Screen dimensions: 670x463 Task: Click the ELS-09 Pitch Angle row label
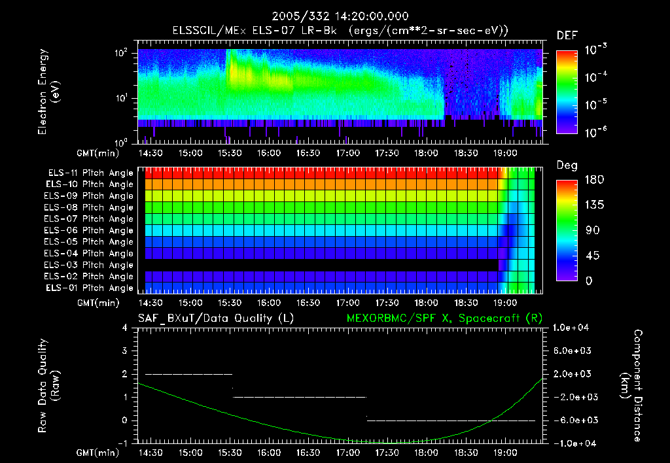click(x=88, y=196)
